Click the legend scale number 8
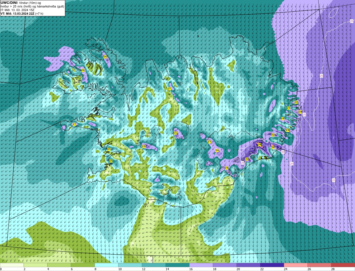 pyautogui.click(x=95, y=269)
